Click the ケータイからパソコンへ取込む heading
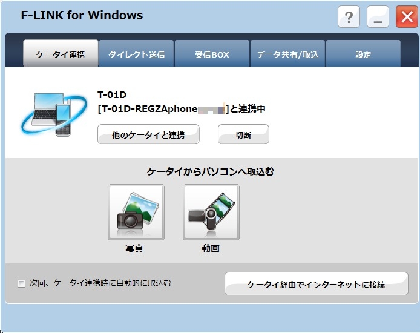Viewport: 420px width, 333px height. [x=211, y=171]
